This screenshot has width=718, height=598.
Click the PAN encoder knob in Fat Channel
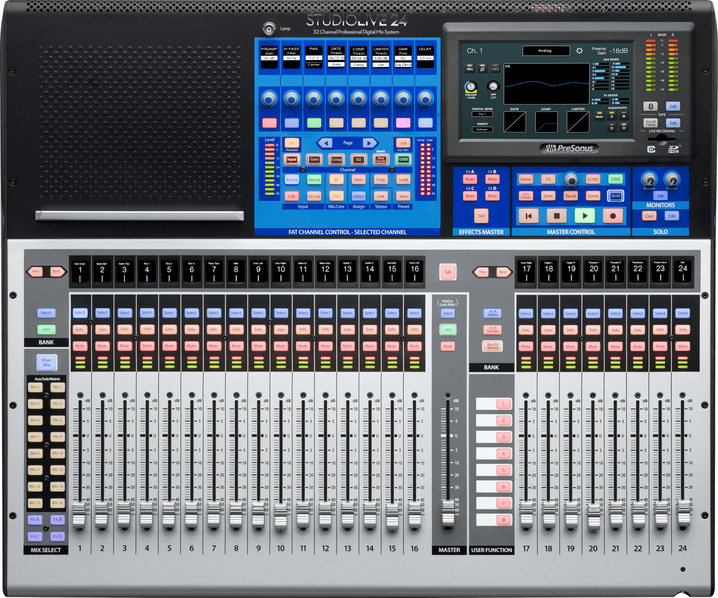click(x=314, y=98)
